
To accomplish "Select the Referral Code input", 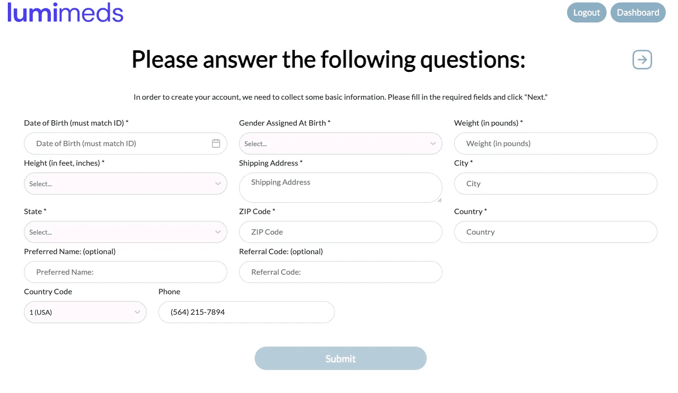I will (340, 272).
